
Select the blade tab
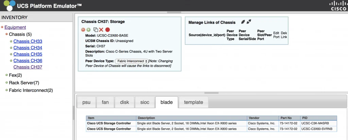tap(167, 102)
